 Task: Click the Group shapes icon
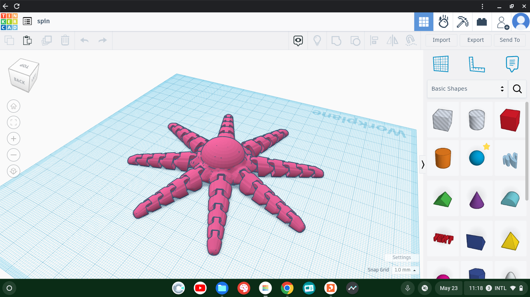click(x=336, y=41)
